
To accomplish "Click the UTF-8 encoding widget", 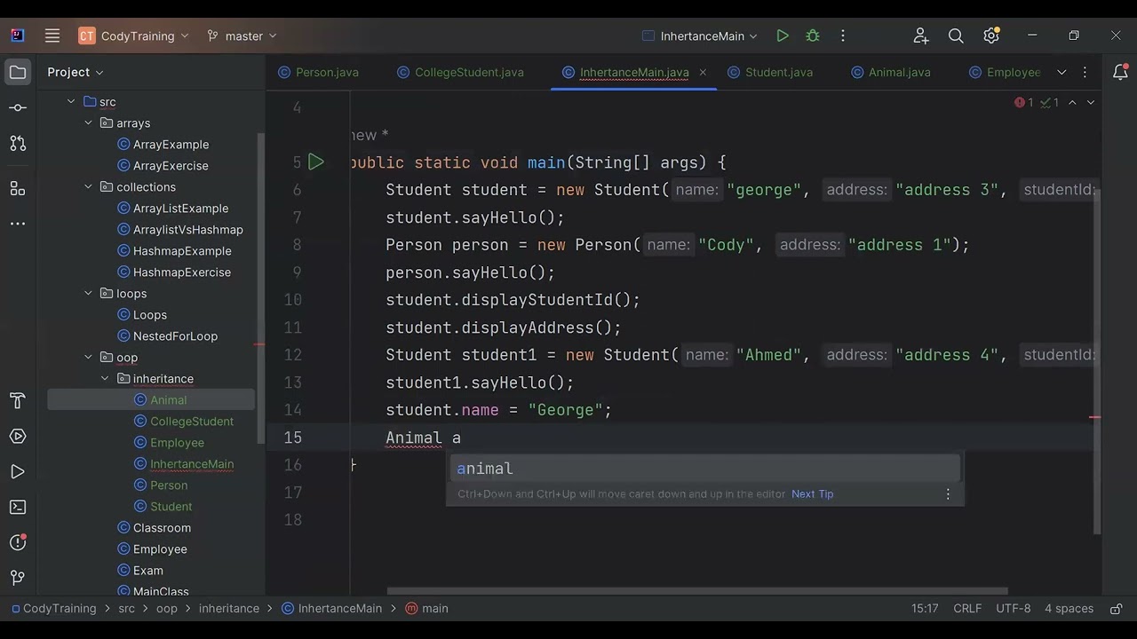I will click(x=1013, y=609).
